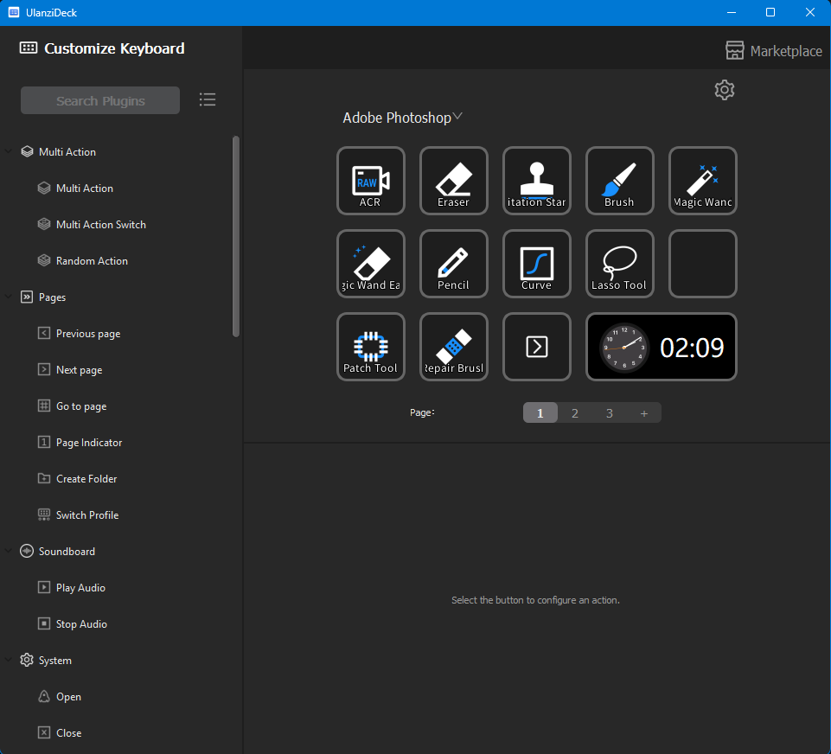Collapse the Pages category
Screen dimensions: 831x754
coord(9,297)
